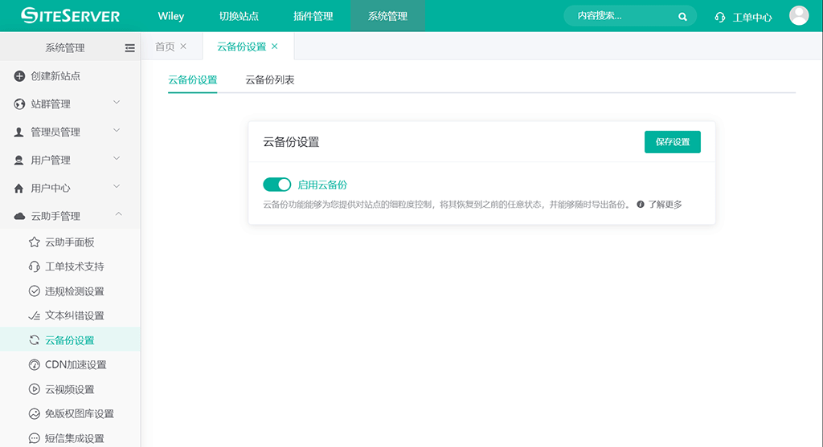This screenshot has width=823, height=447.
Task: Click the search magnifier icon
Action: (682, 16)
